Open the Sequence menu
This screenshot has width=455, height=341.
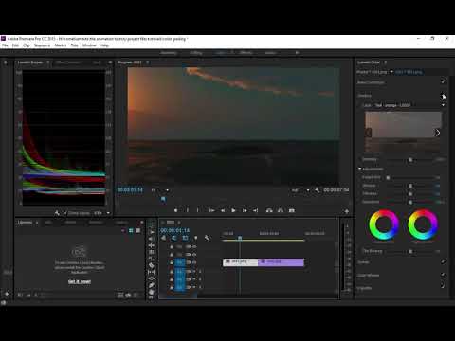[x=42, y=45]
